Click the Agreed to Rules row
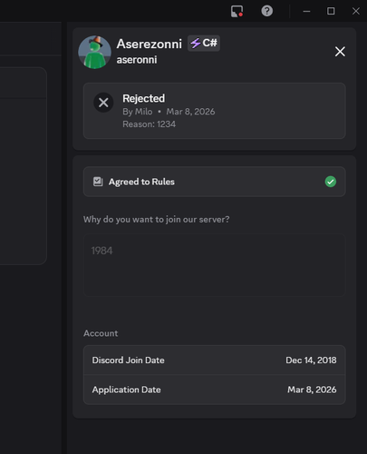 point(215,182)
